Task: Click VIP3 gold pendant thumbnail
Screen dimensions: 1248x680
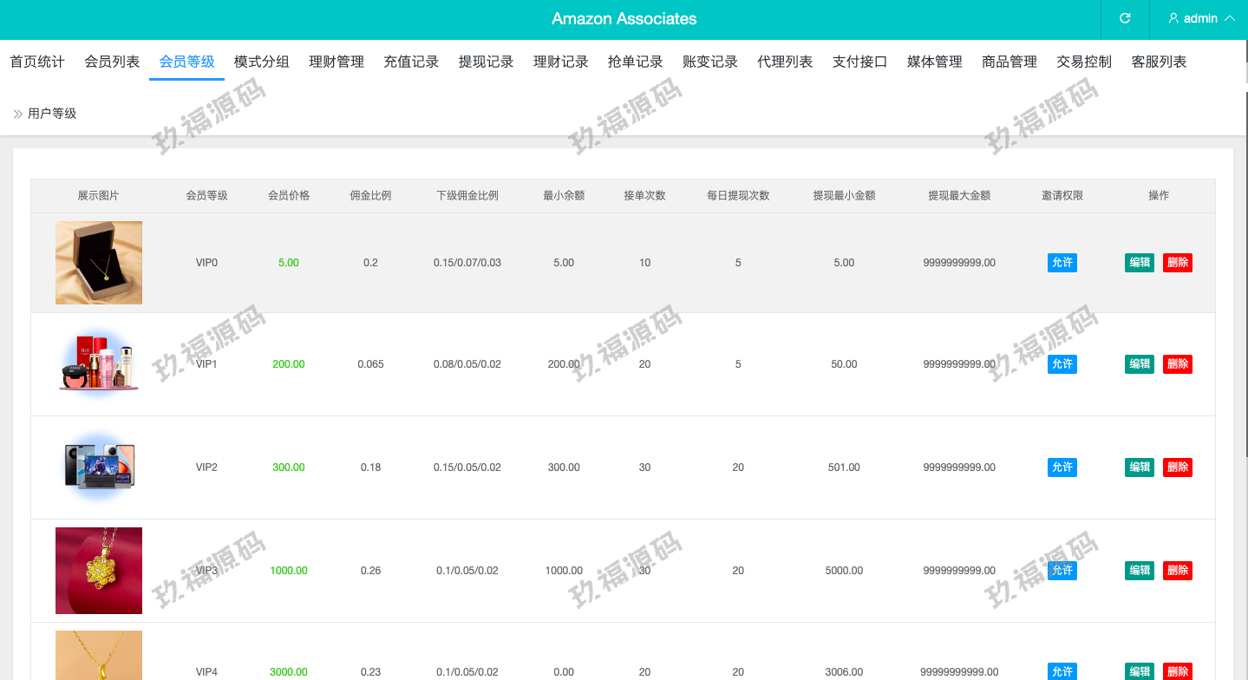Action: pos(99,570)
